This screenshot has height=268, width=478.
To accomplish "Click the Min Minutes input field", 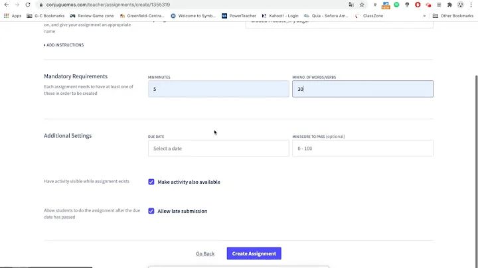I will (218, 89).
